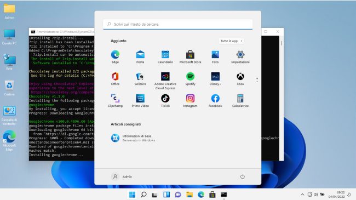Open the volume tray icon
The image size is (356, 200).
[x=316, y=195]
